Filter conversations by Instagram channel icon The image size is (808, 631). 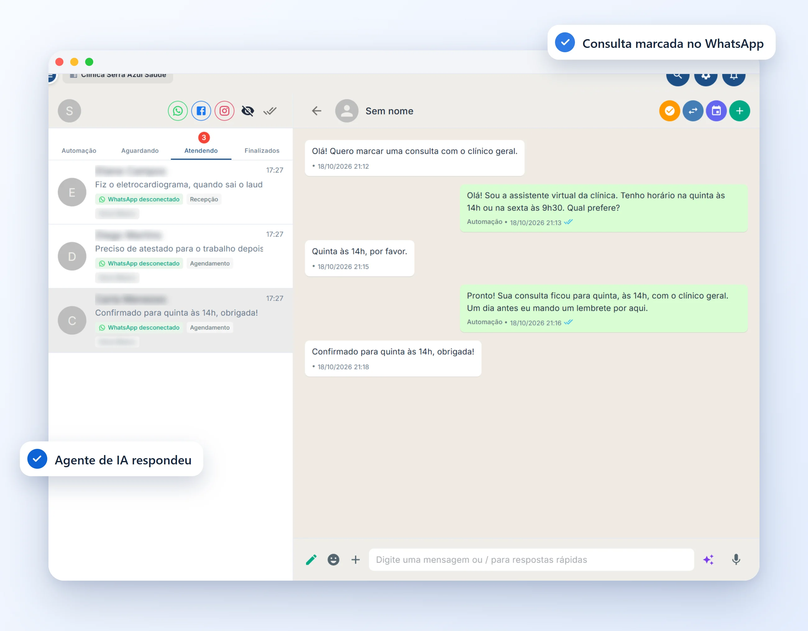(x=225, y=111)
